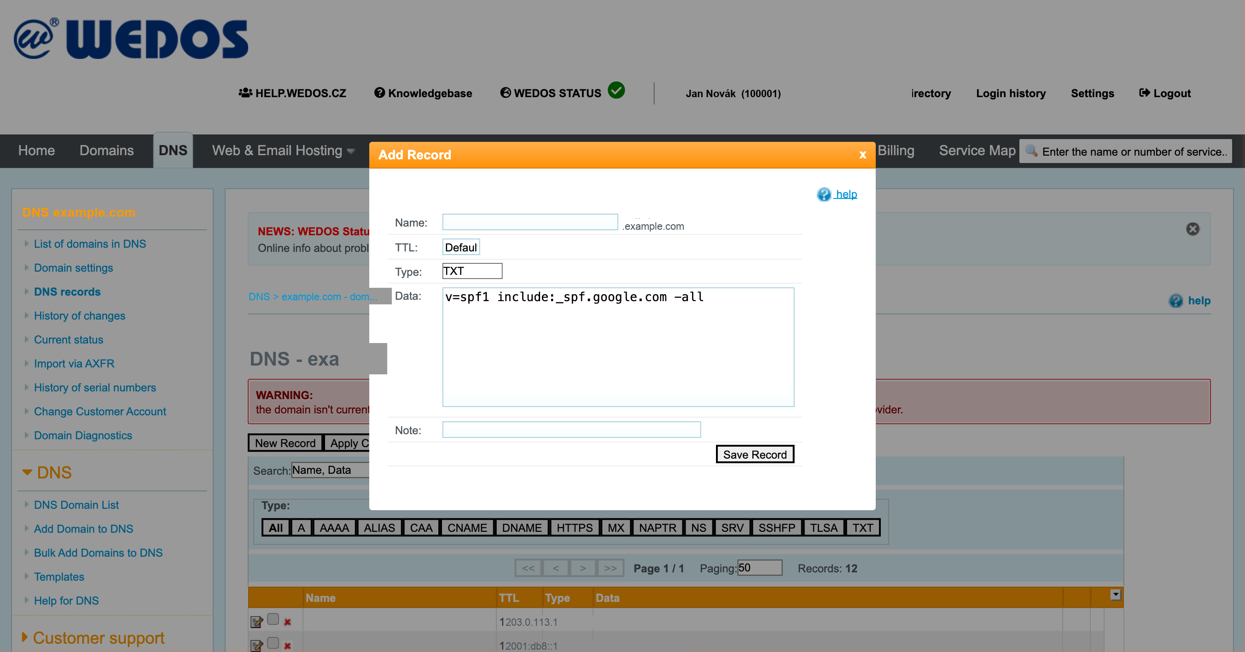Viewport: 1245px width, 652px height.
Task: Click the Logout icon
Action: coord(1145,93)
